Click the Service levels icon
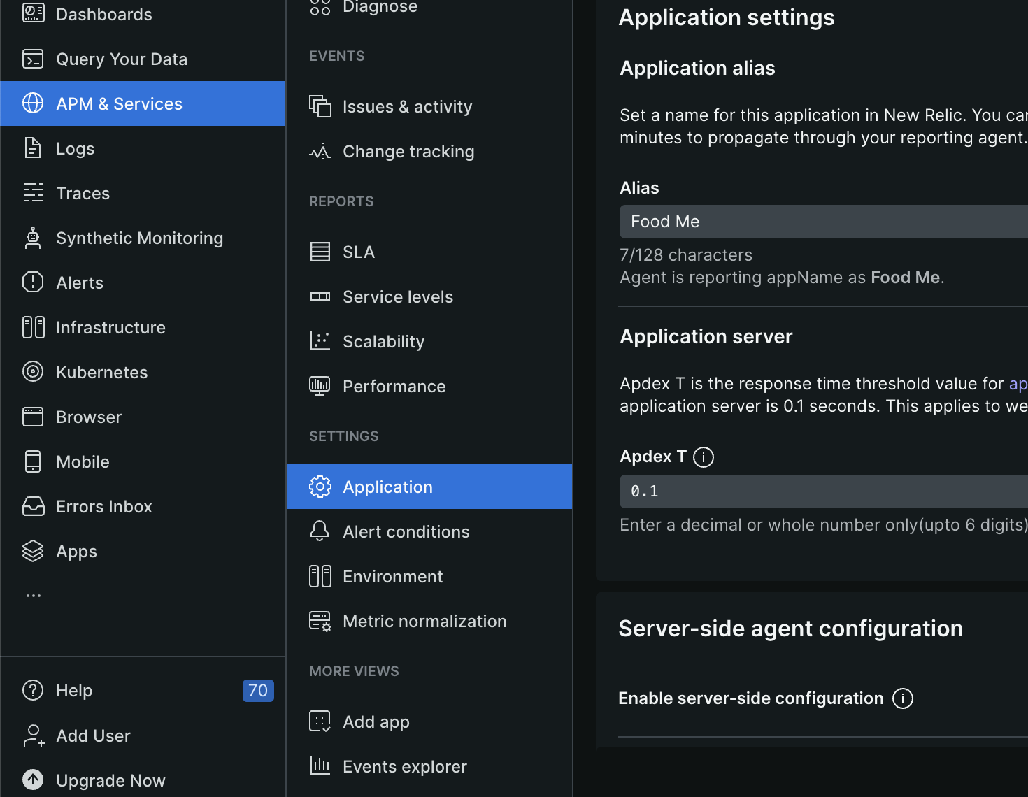1028x797 pixels. click(320, 296)
